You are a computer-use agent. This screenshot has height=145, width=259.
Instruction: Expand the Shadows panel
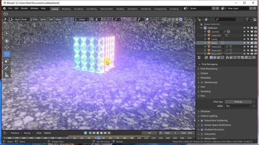pos(205,112)
